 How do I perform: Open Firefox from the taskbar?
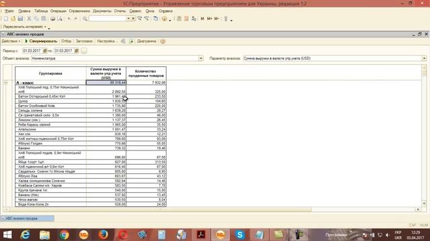(x=103, y=235)
